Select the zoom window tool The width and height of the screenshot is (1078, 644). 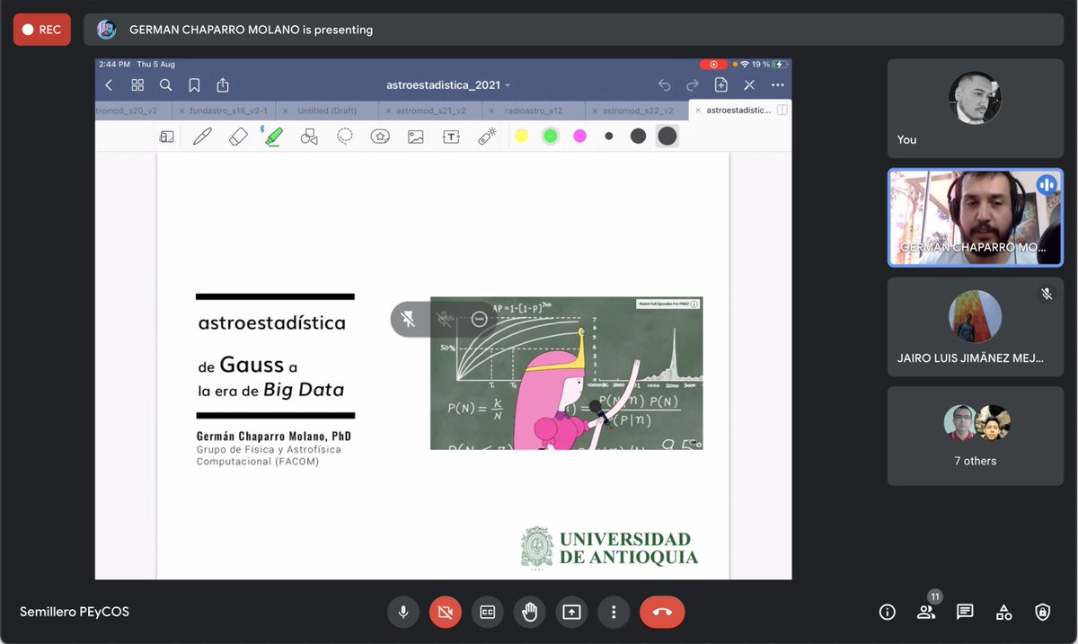166,137
